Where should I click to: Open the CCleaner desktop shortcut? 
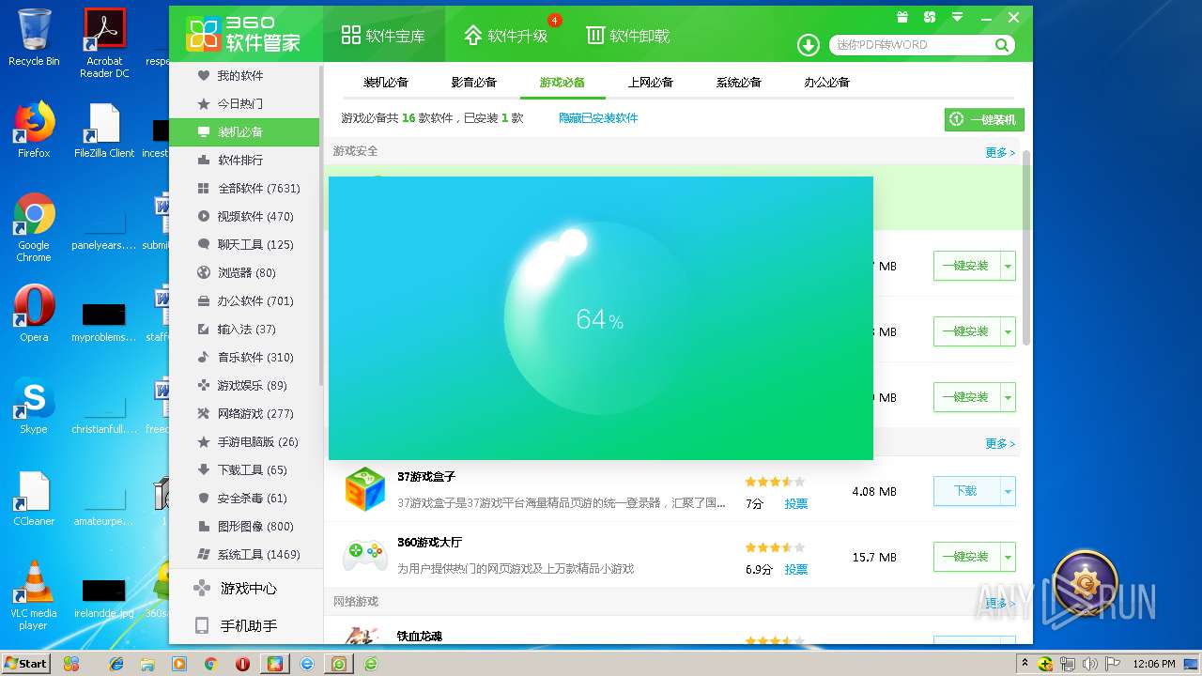34,499
